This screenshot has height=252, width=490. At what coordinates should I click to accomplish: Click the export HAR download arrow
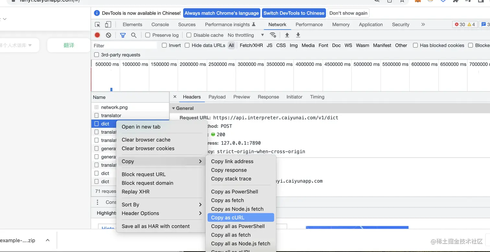pos(298,35)
